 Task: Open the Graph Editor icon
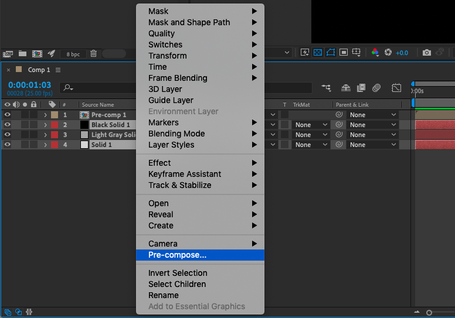point(397,88)
